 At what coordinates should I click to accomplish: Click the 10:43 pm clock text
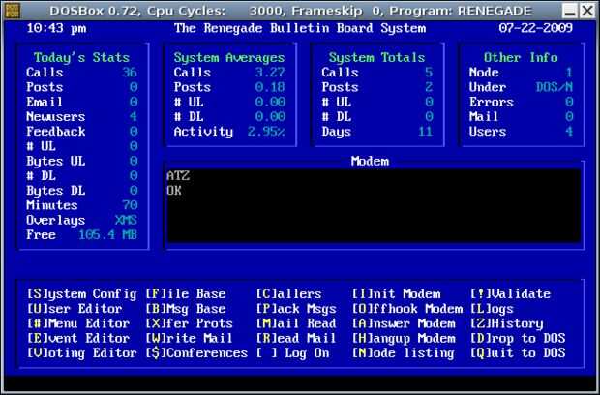[x=56, y=28]
